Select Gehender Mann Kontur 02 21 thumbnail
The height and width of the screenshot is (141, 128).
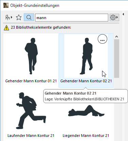86,56
